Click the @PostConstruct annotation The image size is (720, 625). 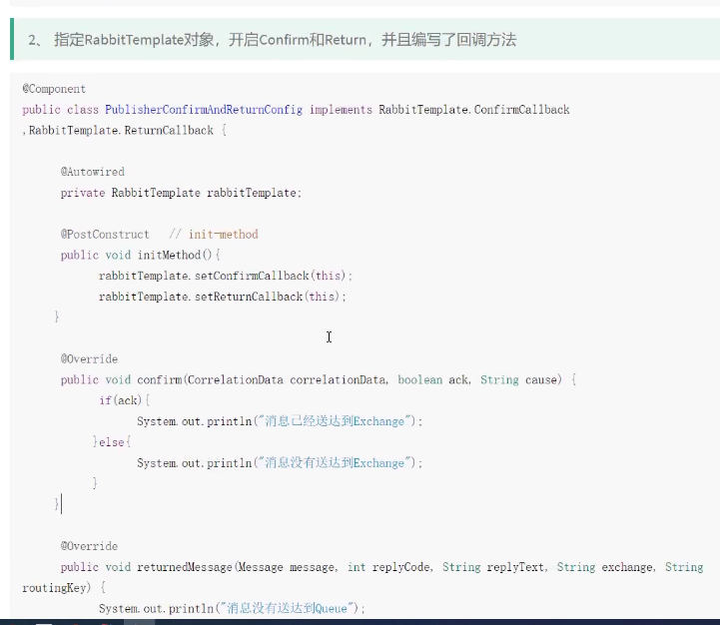coord(105,235)
